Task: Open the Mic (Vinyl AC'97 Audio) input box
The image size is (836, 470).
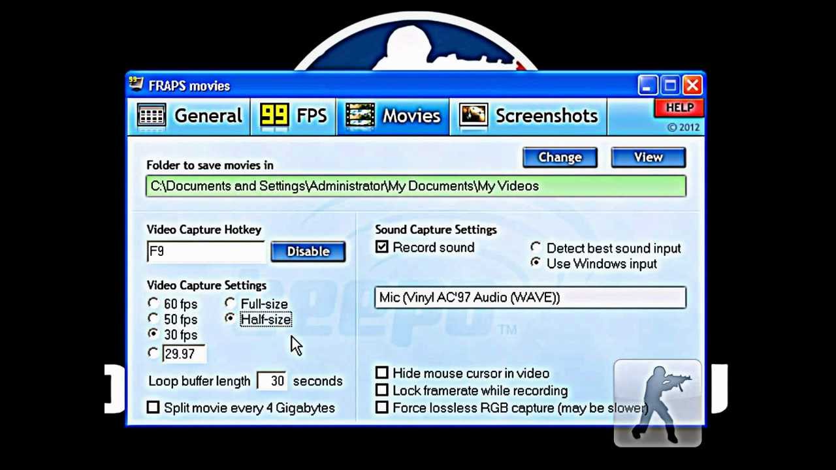Action: click(530, 298)
